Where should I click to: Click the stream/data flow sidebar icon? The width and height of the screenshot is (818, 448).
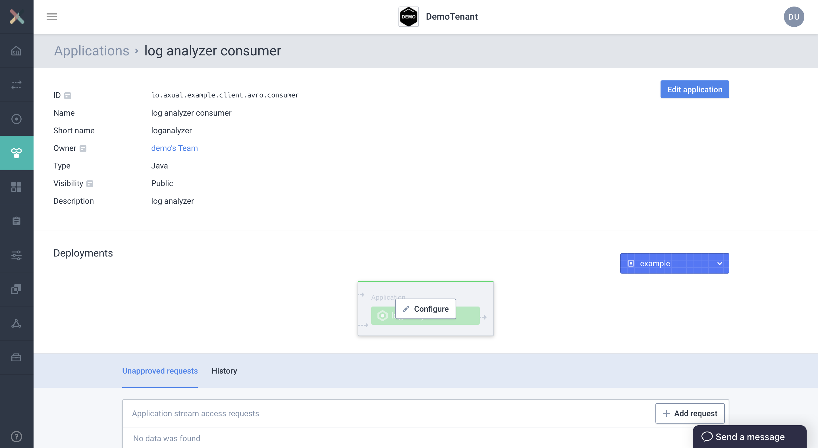(x=16, y=84)
